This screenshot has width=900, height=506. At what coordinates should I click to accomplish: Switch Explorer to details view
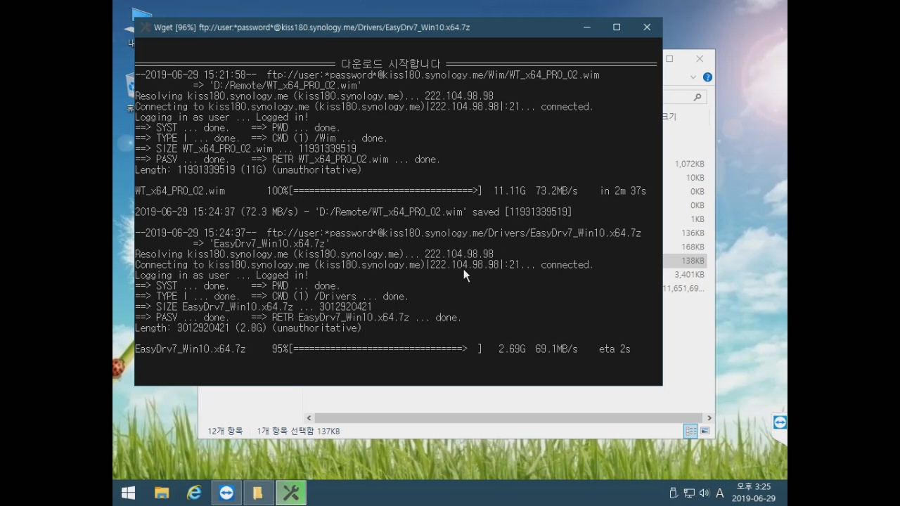tap(690, 431)
